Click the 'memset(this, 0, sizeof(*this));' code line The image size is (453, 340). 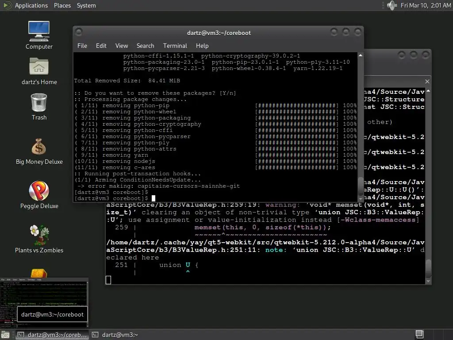pos(262,227)
